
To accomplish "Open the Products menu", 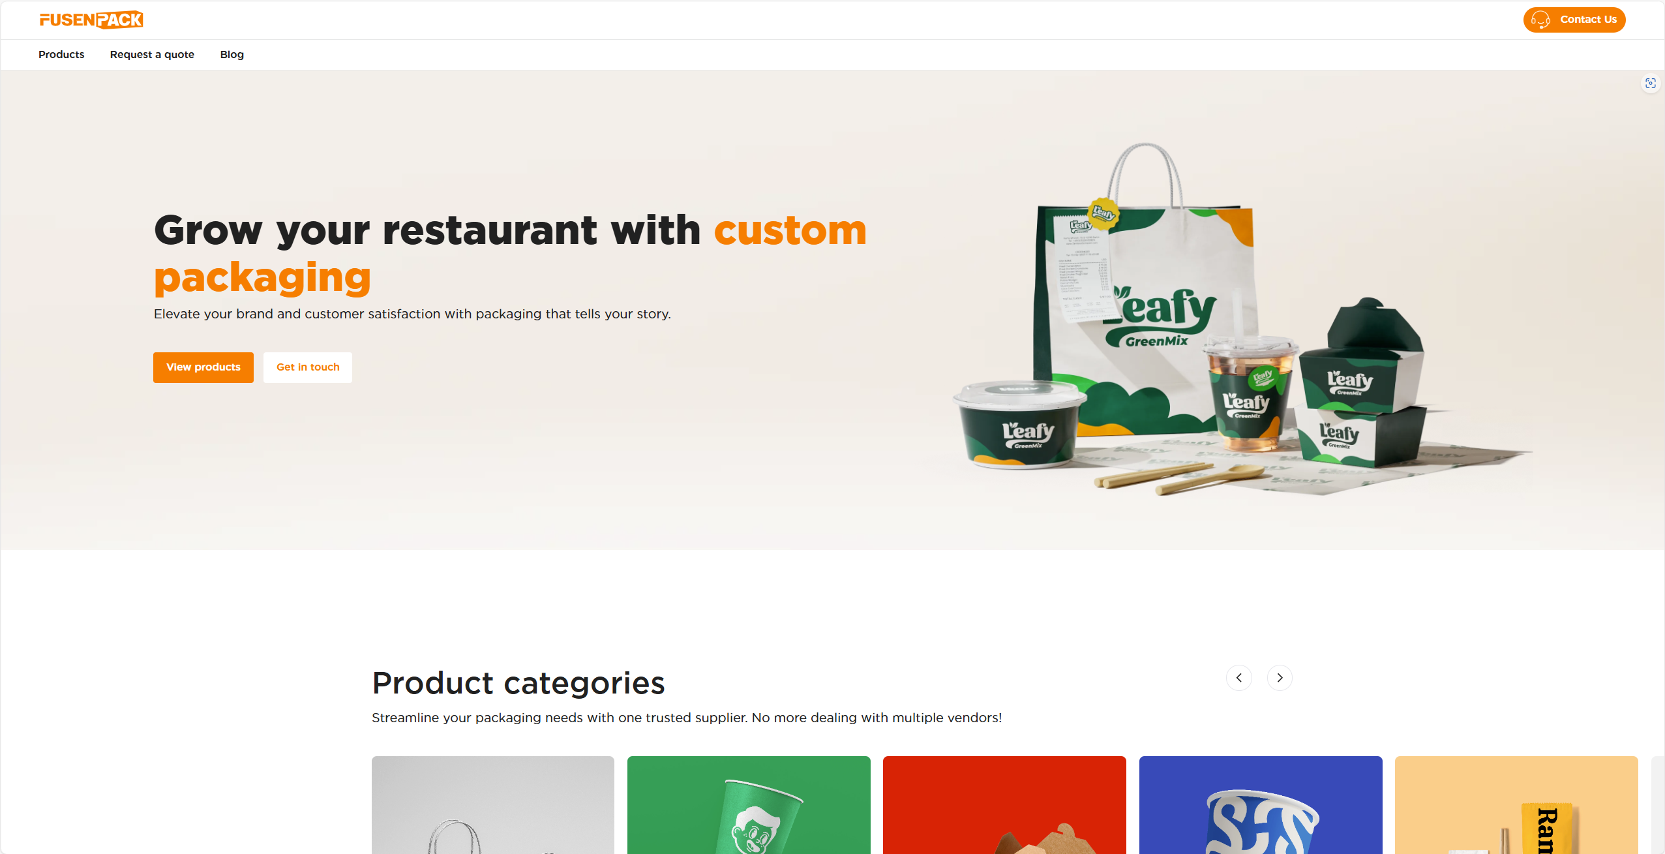I will coord(61,55).
